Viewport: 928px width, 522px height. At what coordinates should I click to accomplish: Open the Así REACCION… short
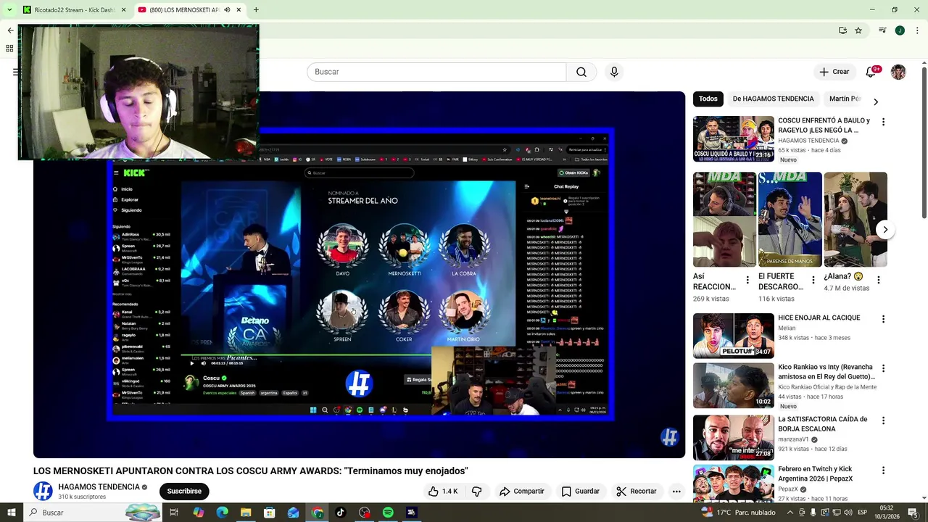point(724,219)
